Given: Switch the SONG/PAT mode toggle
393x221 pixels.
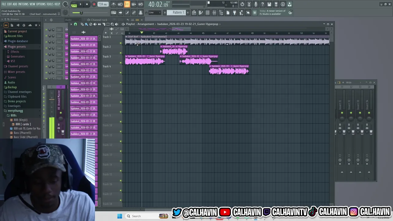Looking at the screenshot, I should pos(74,4).
